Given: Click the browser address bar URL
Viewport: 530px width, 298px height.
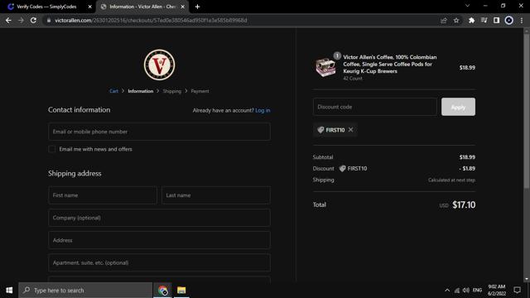Looking at the screenshot, I should point(151,20).
